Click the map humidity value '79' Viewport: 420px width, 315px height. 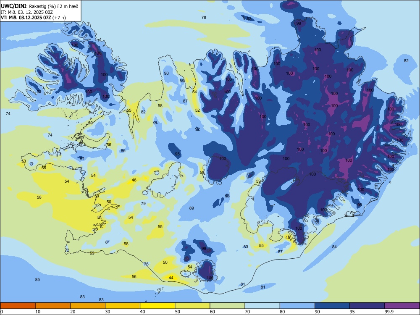click(143, 204)
